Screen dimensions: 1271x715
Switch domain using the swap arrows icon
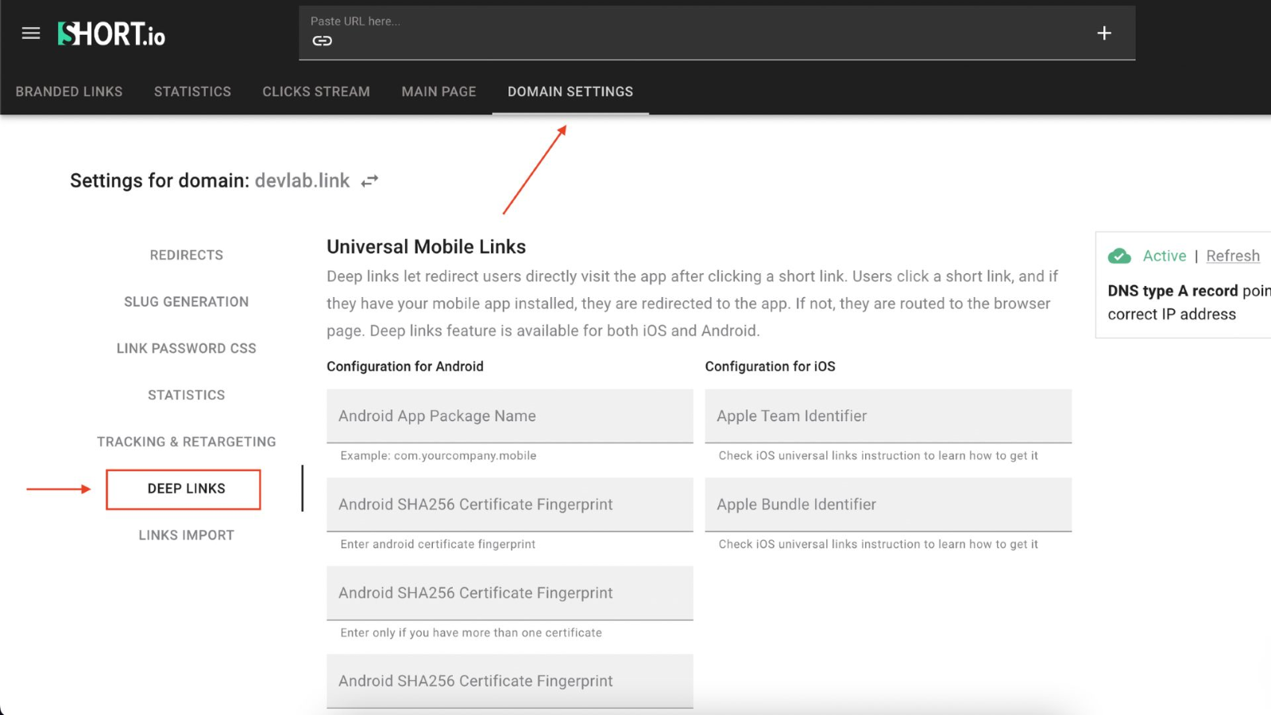tap(369, 181)
